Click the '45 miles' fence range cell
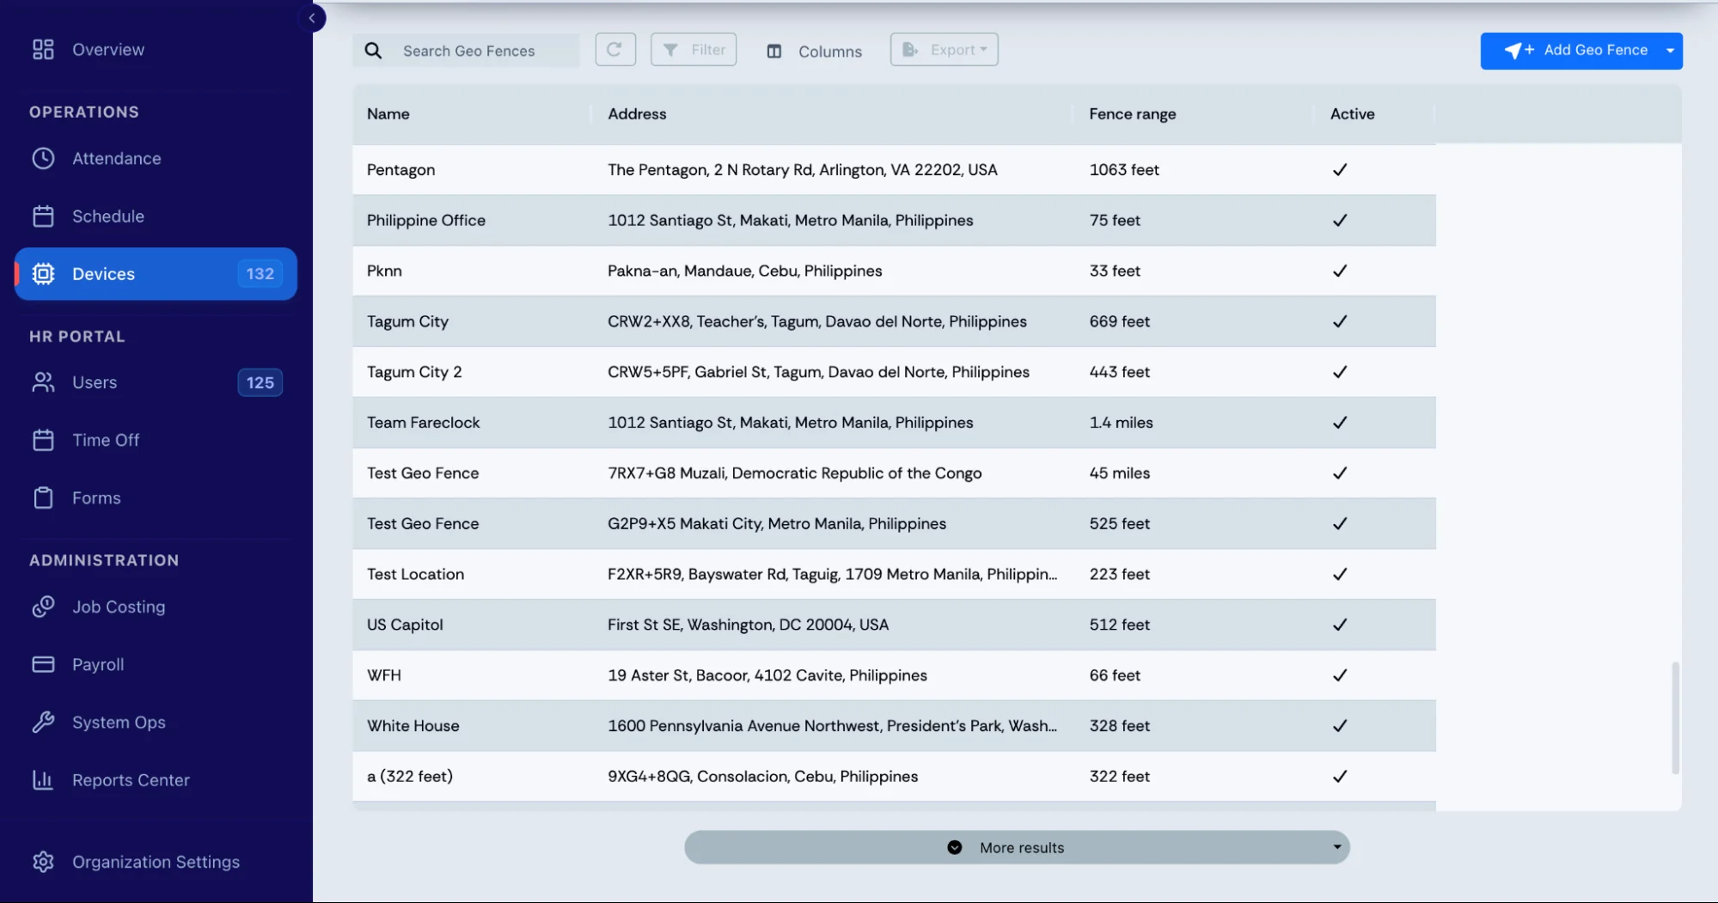Screen dimensions: 1718x903 [1120, 473]
